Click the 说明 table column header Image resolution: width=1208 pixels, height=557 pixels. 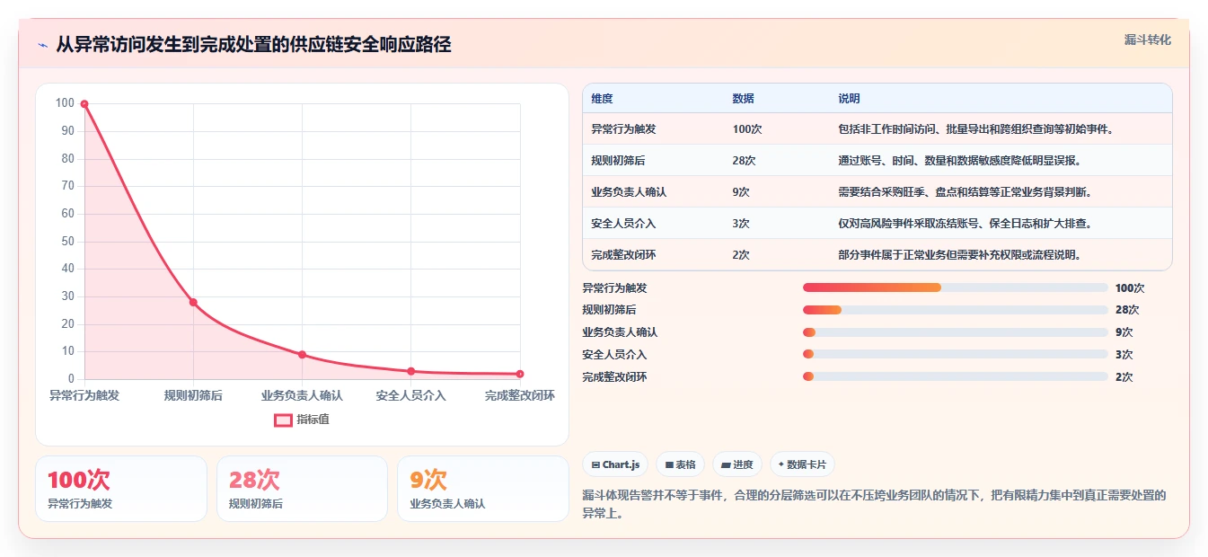coord(850,99)
